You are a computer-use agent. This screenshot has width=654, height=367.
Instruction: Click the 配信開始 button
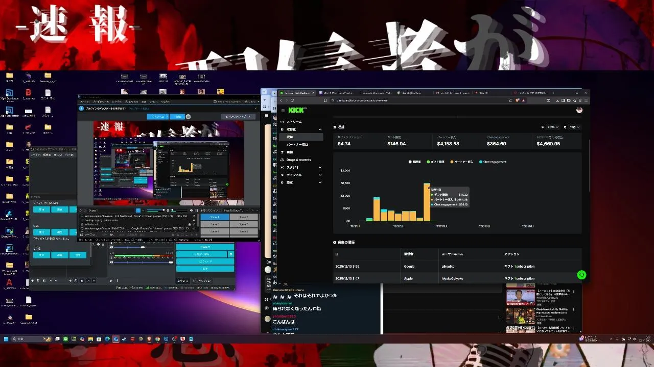click(x=205, y=247)
